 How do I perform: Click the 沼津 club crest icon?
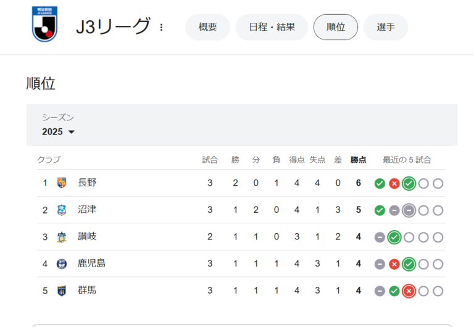pyautogui.click(x=62, y=210)
